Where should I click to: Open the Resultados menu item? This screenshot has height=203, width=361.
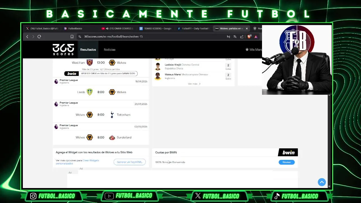[88, 50]
